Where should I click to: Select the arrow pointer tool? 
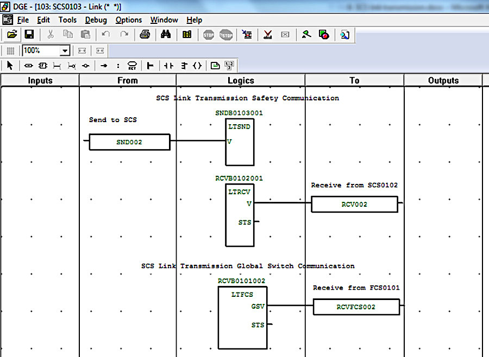tap(10, 66)
